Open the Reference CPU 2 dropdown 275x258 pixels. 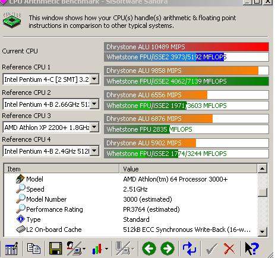[x=94, y=104]
